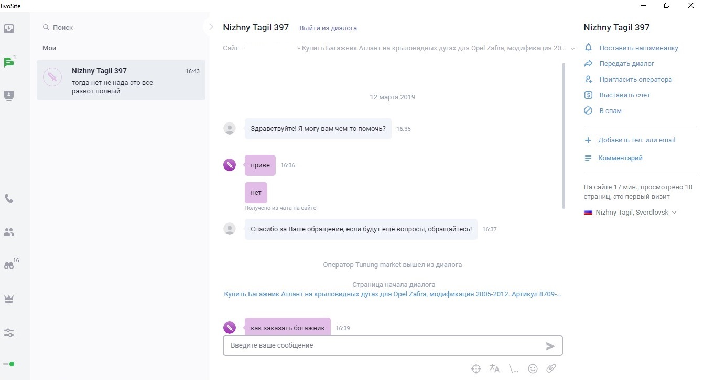Open the team members icon
Image resolution: width=704 pixels, height=380 pixels.
(x=9, y=232)
